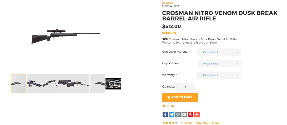Focus the Quantity input field
This screenshot has height=125, width=287.
coord(186,88)
